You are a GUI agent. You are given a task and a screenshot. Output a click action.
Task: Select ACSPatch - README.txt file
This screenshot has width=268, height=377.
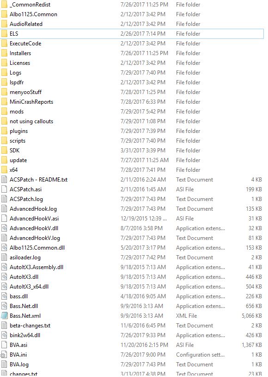pos(133,180)
